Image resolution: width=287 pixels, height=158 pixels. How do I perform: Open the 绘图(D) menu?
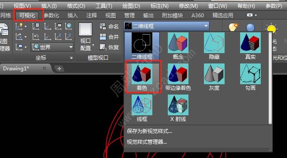tap(131, 6)
